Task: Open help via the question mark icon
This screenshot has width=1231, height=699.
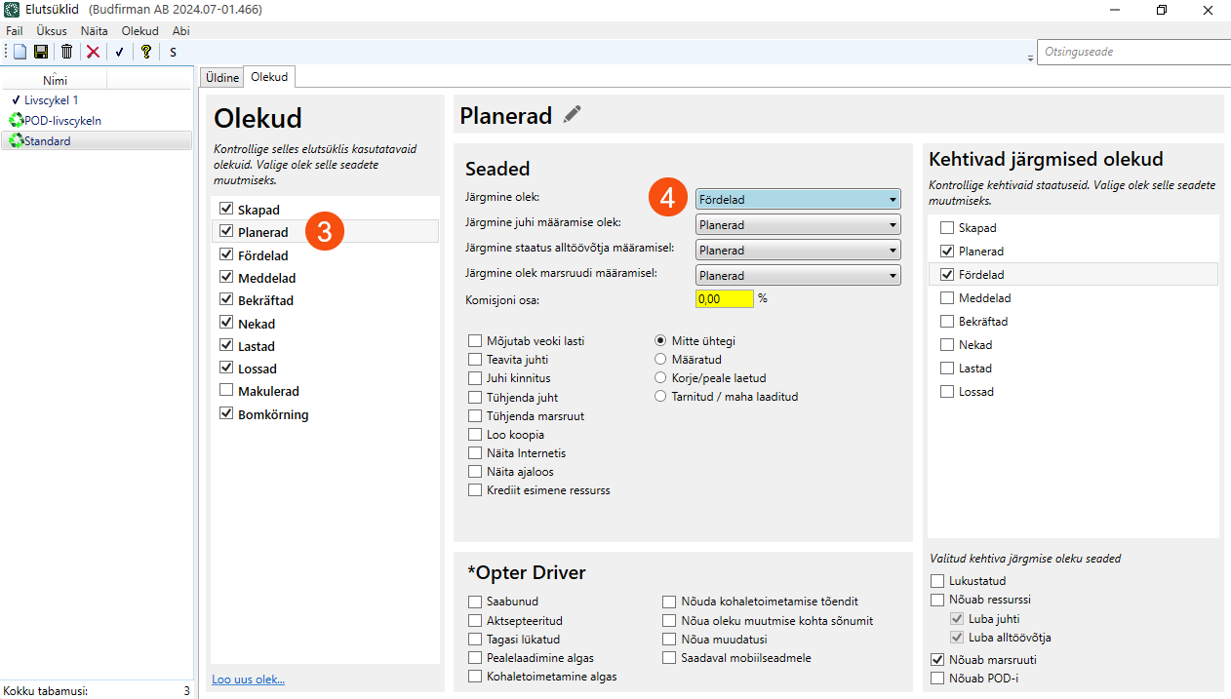Action: pyautogui.click(x=145, y=52)
